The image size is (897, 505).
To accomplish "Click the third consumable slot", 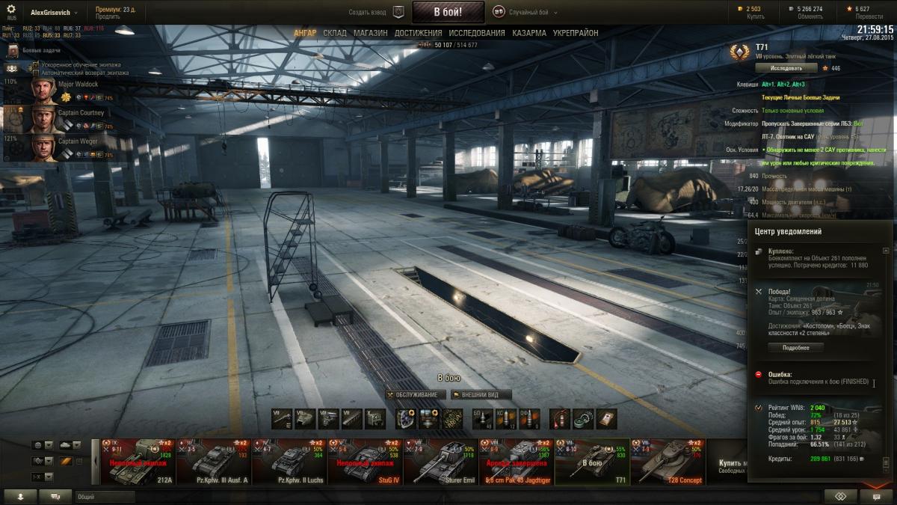I will pyautogui.click(x=606, y=419).
